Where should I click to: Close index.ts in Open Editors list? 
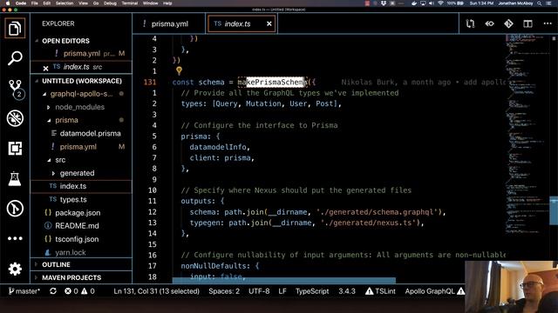(x=45, y=68)
